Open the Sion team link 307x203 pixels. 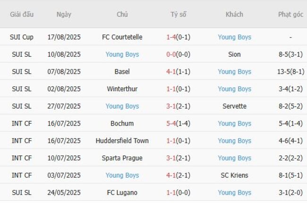tap(234, 54)
